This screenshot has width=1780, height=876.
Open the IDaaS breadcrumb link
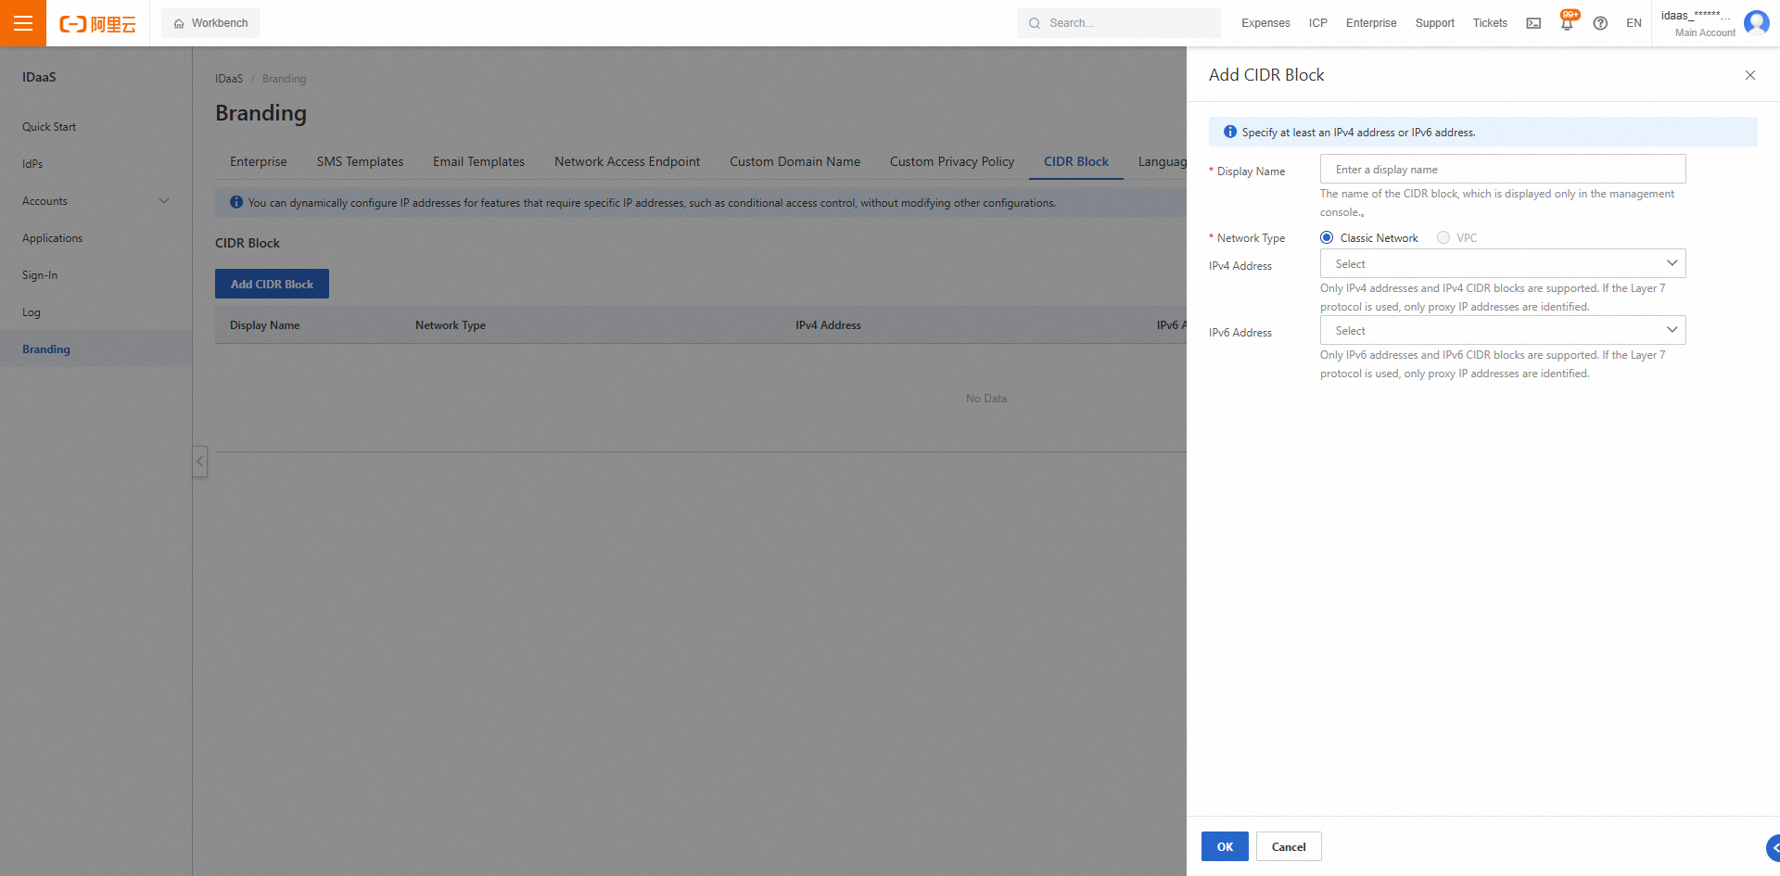click(x=228, y=78)
